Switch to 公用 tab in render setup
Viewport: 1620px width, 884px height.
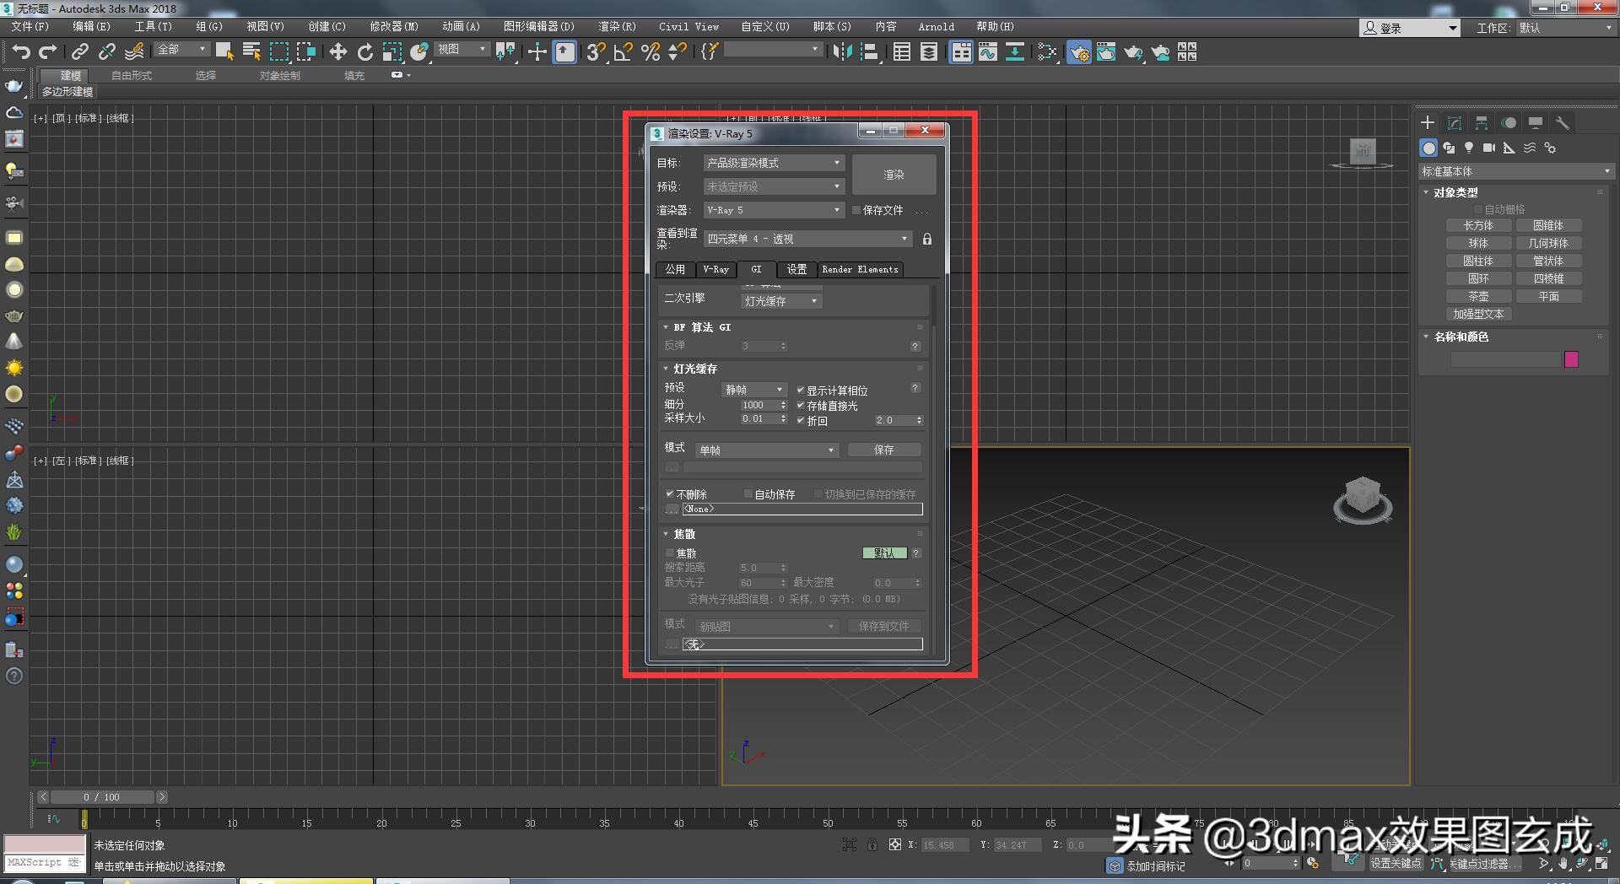675,270
